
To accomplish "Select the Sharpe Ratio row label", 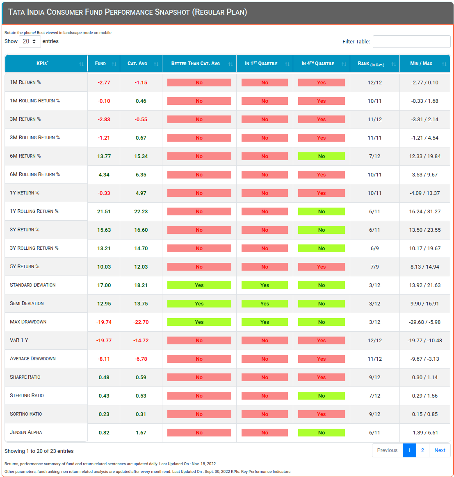I will [x=25, y=377].
